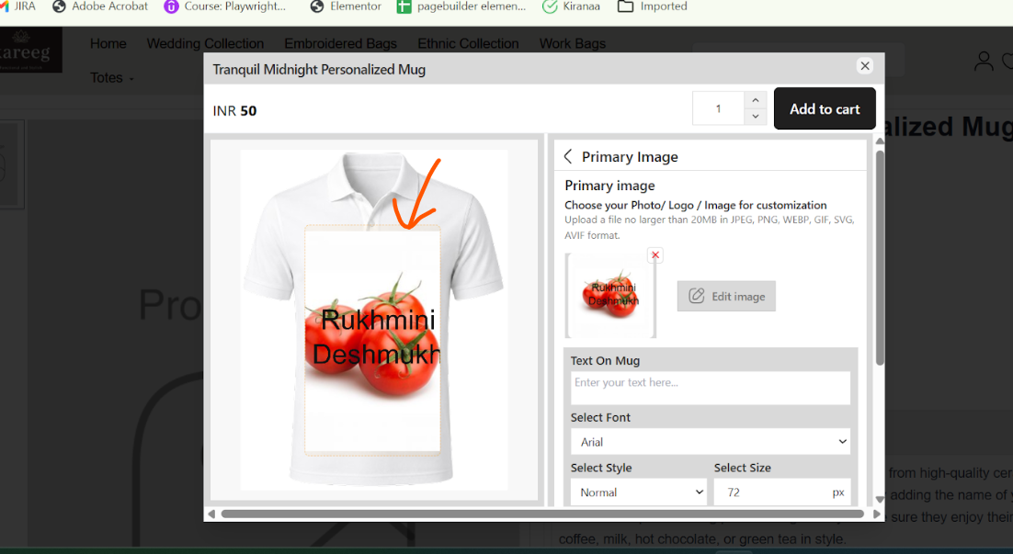Click the quantity input field
This screenshot has height=554, width=1013.
pyautogui.click(x=719, y=108)
